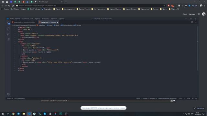Click the body breadcrumb segment
The image size is (207, 116).
(x=58, y=25)
